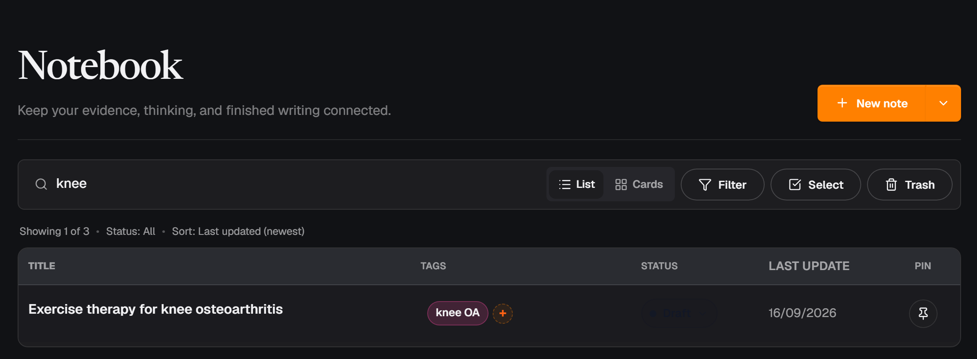The image size is (977, 359).
Task: Open Trash via the bin icon
Action: [x=909, y=185]
